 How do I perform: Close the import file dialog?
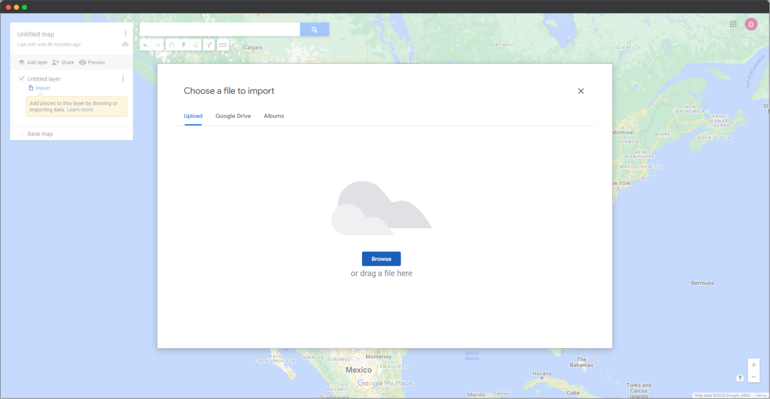click(581, 91)
